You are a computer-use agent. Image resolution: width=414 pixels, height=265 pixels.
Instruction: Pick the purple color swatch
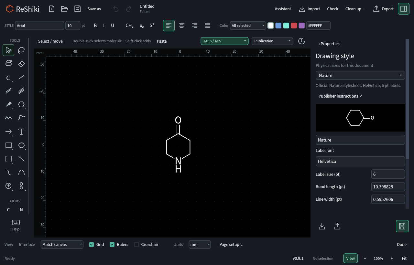302,26
